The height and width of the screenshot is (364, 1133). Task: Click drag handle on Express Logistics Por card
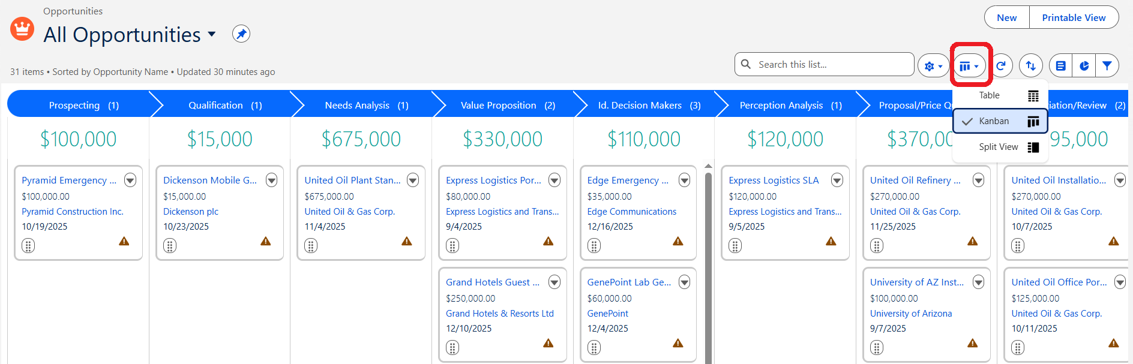pos(452,246)
